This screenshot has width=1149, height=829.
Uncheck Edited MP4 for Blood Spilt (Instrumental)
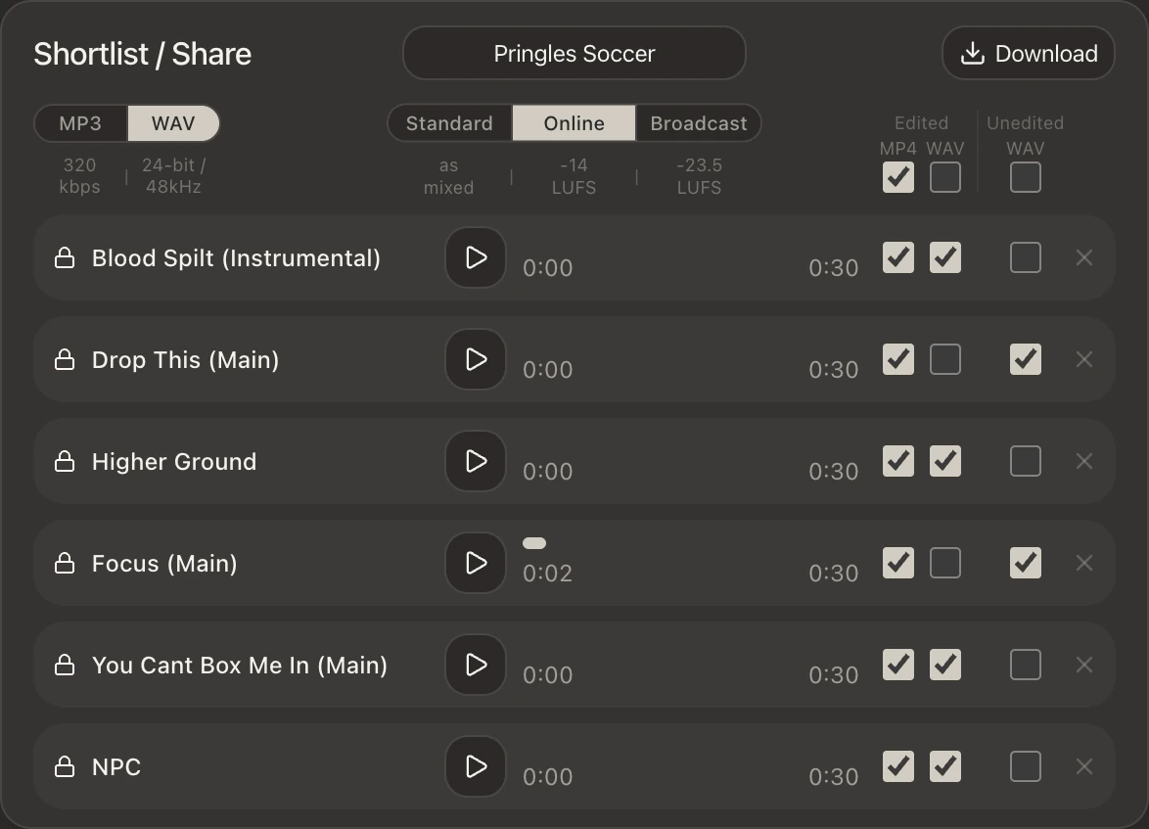[898, 257]
